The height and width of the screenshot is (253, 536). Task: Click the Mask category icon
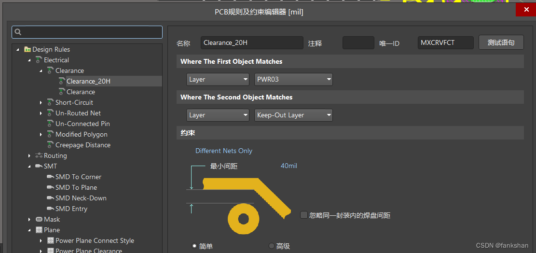pos(39,219)
